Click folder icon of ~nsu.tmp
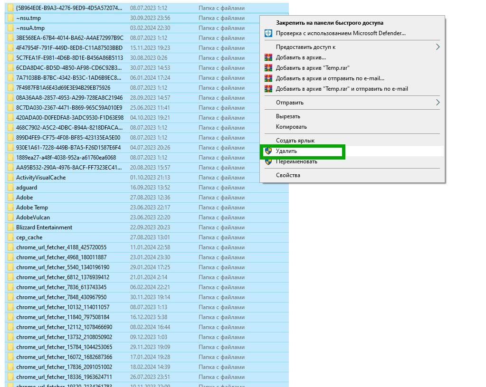Image resolution: width=486 pixels, height=387 pixels. 10,18
